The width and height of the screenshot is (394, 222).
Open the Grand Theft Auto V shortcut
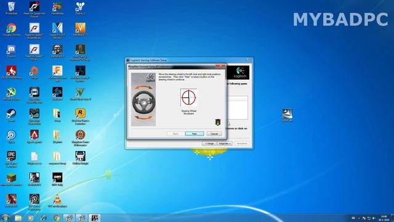tap(80, 94)
